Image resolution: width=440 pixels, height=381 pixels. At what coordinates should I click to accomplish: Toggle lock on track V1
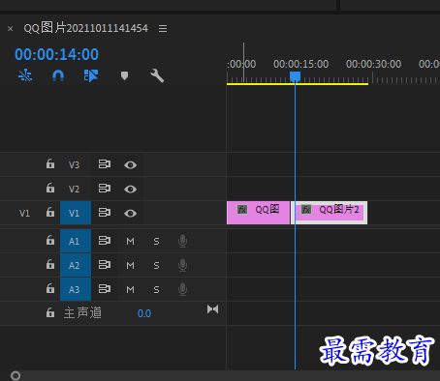(50, 212)
